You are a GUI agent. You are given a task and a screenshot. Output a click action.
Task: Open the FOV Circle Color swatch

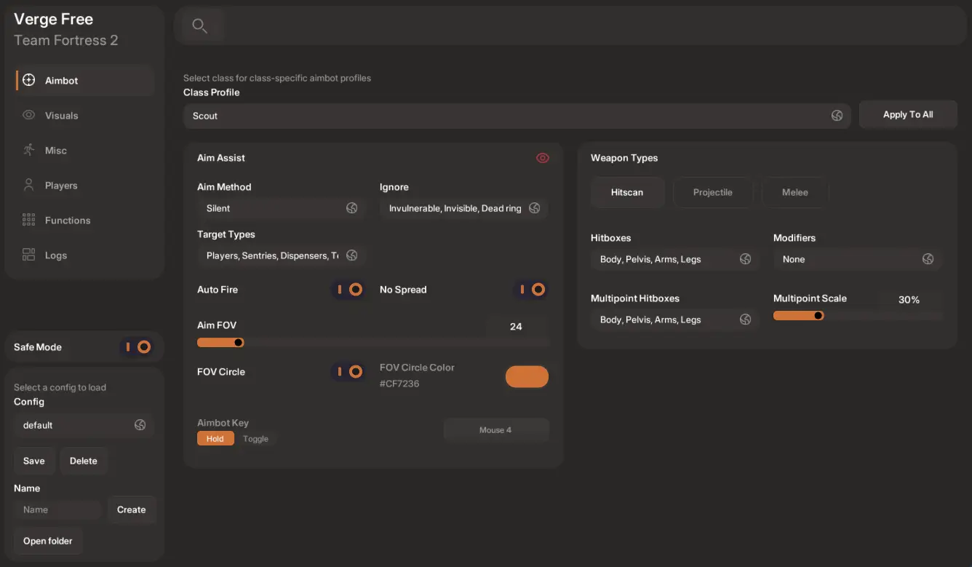527,376
